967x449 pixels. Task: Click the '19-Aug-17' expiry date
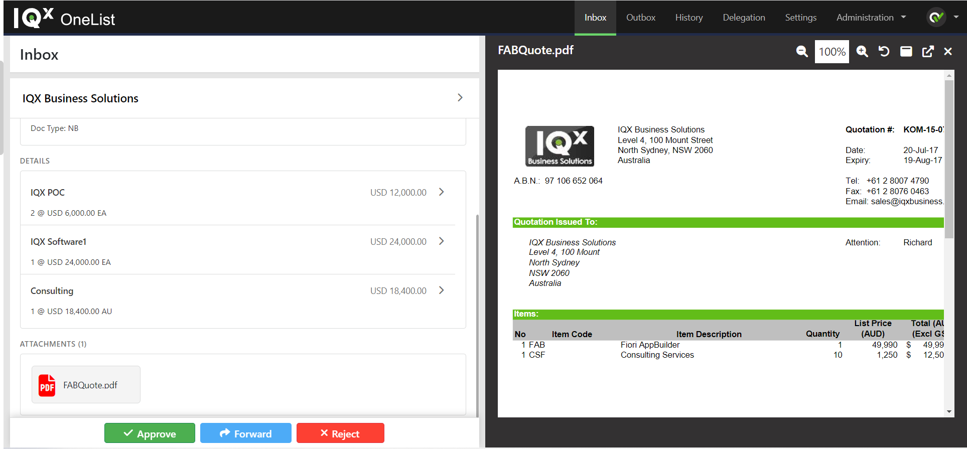coord(922,160)
